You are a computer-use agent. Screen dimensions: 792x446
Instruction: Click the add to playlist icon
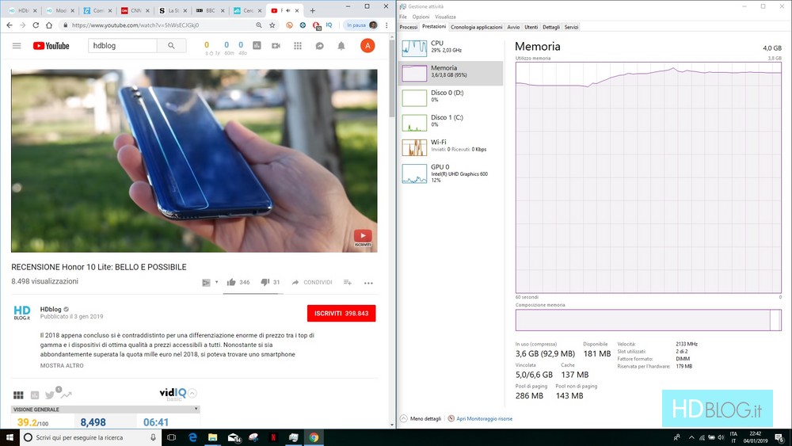click(x=347, y=282)
